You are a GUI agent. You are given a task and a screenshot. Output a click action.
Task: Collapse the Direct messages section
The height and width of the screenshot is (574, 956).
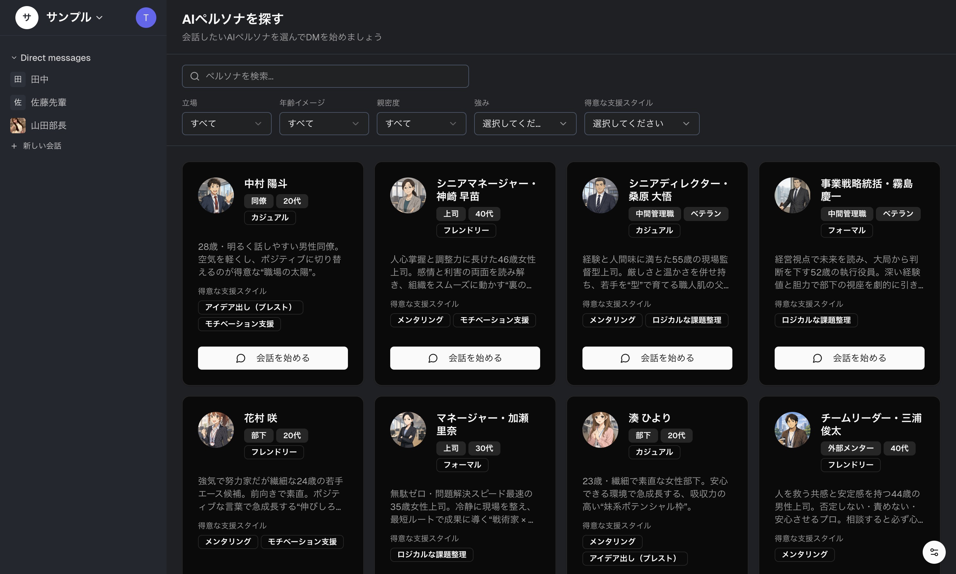(x=14, y=58)
